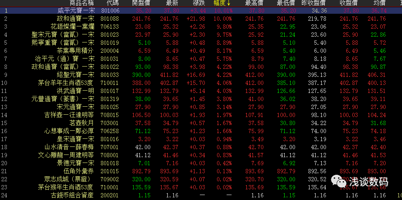Sort by 開盤價 column header
The width and height of the screenshot is (402, 200).
click(141, 3)
